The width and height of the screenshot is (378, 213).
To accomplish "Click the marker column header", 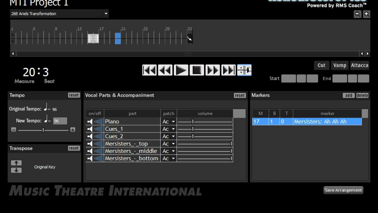I will click(x=327, y=114).
